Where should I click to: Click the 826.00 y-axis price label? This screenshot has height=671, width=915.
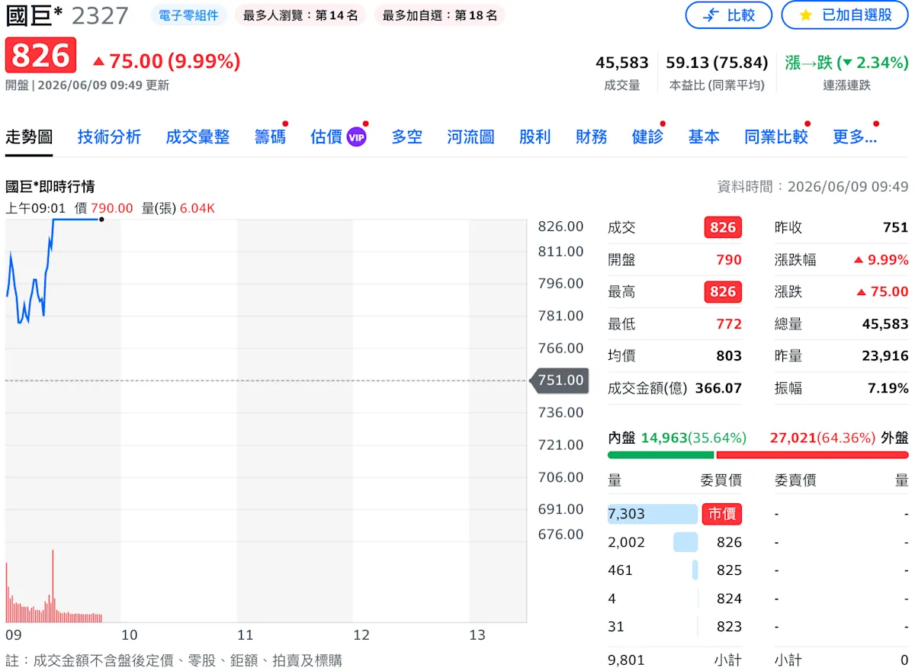coord(560,226)
